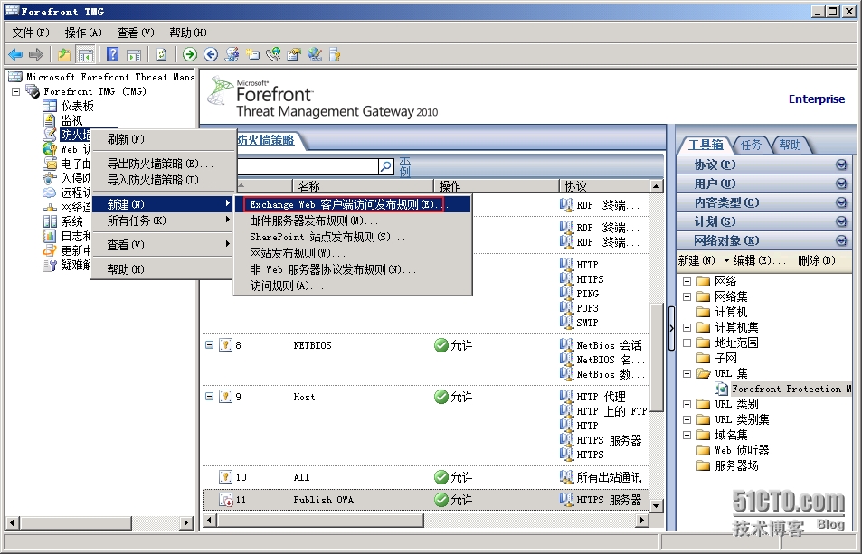Collapse rule 9 Host row

[x=210, y=397]
